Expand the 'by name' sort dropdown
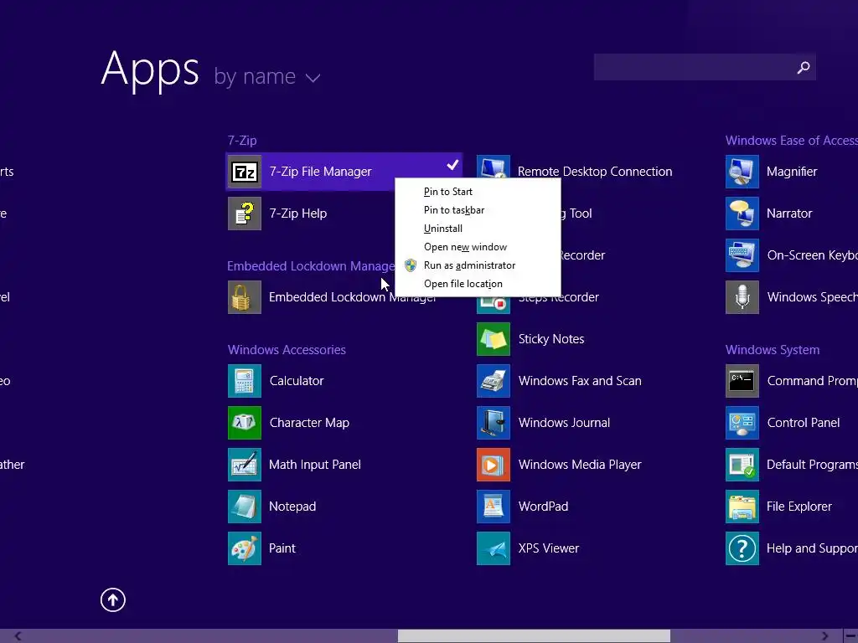 [266, 77]
